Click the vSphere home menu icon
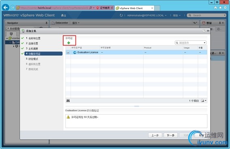 click(64, 15)
